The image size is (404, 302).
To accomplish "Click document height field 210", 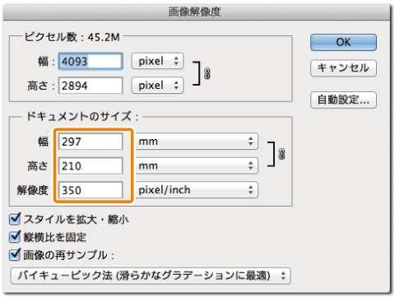I will pos(91,165).
